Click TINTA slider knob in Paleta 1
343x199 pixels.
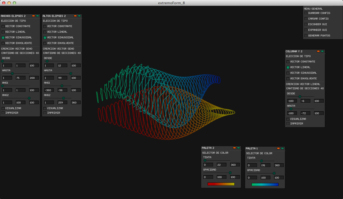(x=262, y=161)
